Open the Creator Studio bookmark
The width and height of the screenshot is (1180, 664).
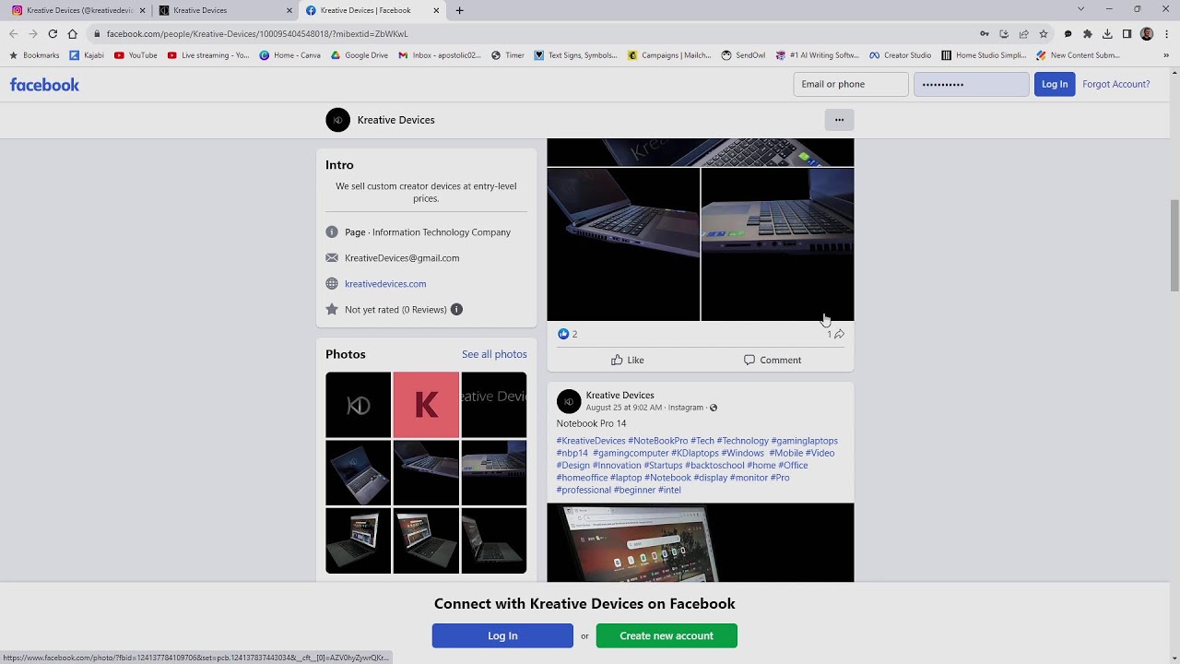point(900,55)
